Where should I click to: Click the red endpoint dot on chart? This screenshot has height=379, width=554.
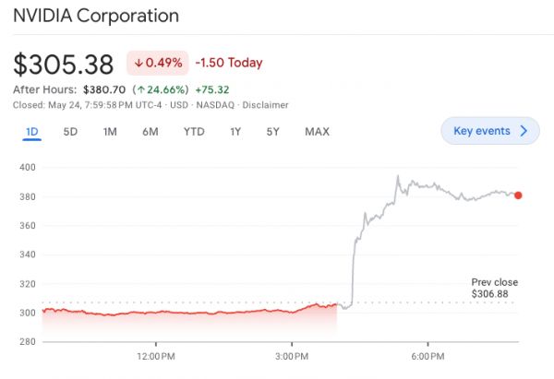click(x=518, y=195)
